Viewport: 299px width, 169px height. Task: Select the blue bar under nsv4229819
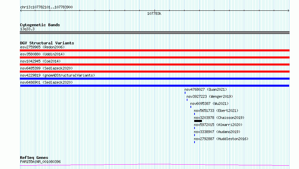155,79
